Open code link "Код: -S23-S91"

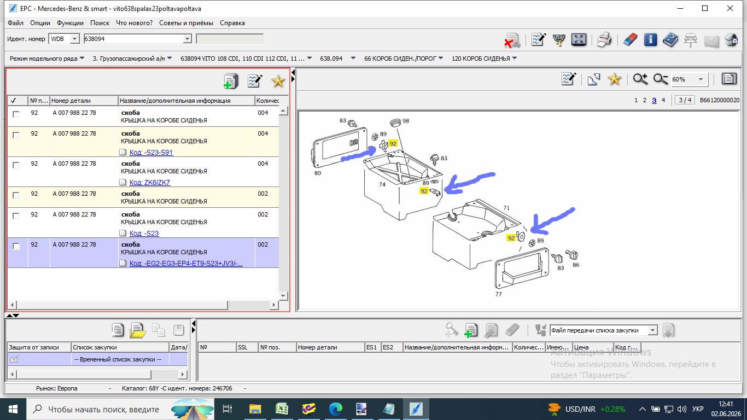(x=151, y=153)
